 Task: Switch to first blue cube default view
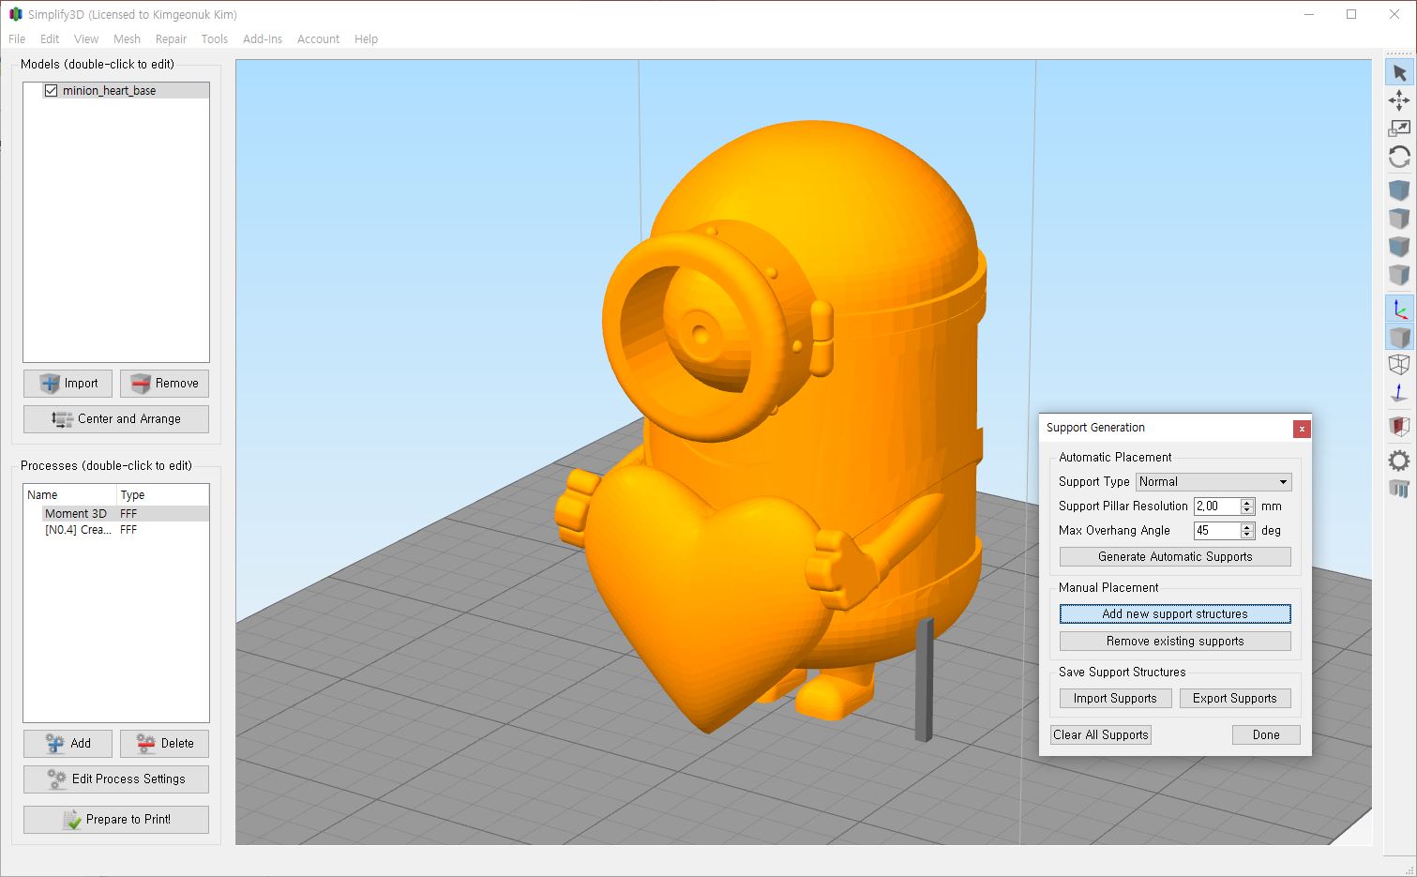click(1399, 190)
